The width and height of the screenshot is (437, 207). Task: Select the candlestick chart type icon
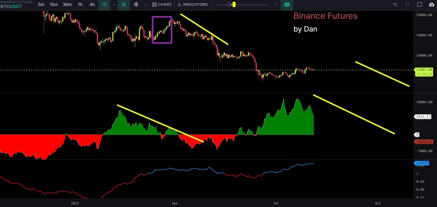pos(124,5)
